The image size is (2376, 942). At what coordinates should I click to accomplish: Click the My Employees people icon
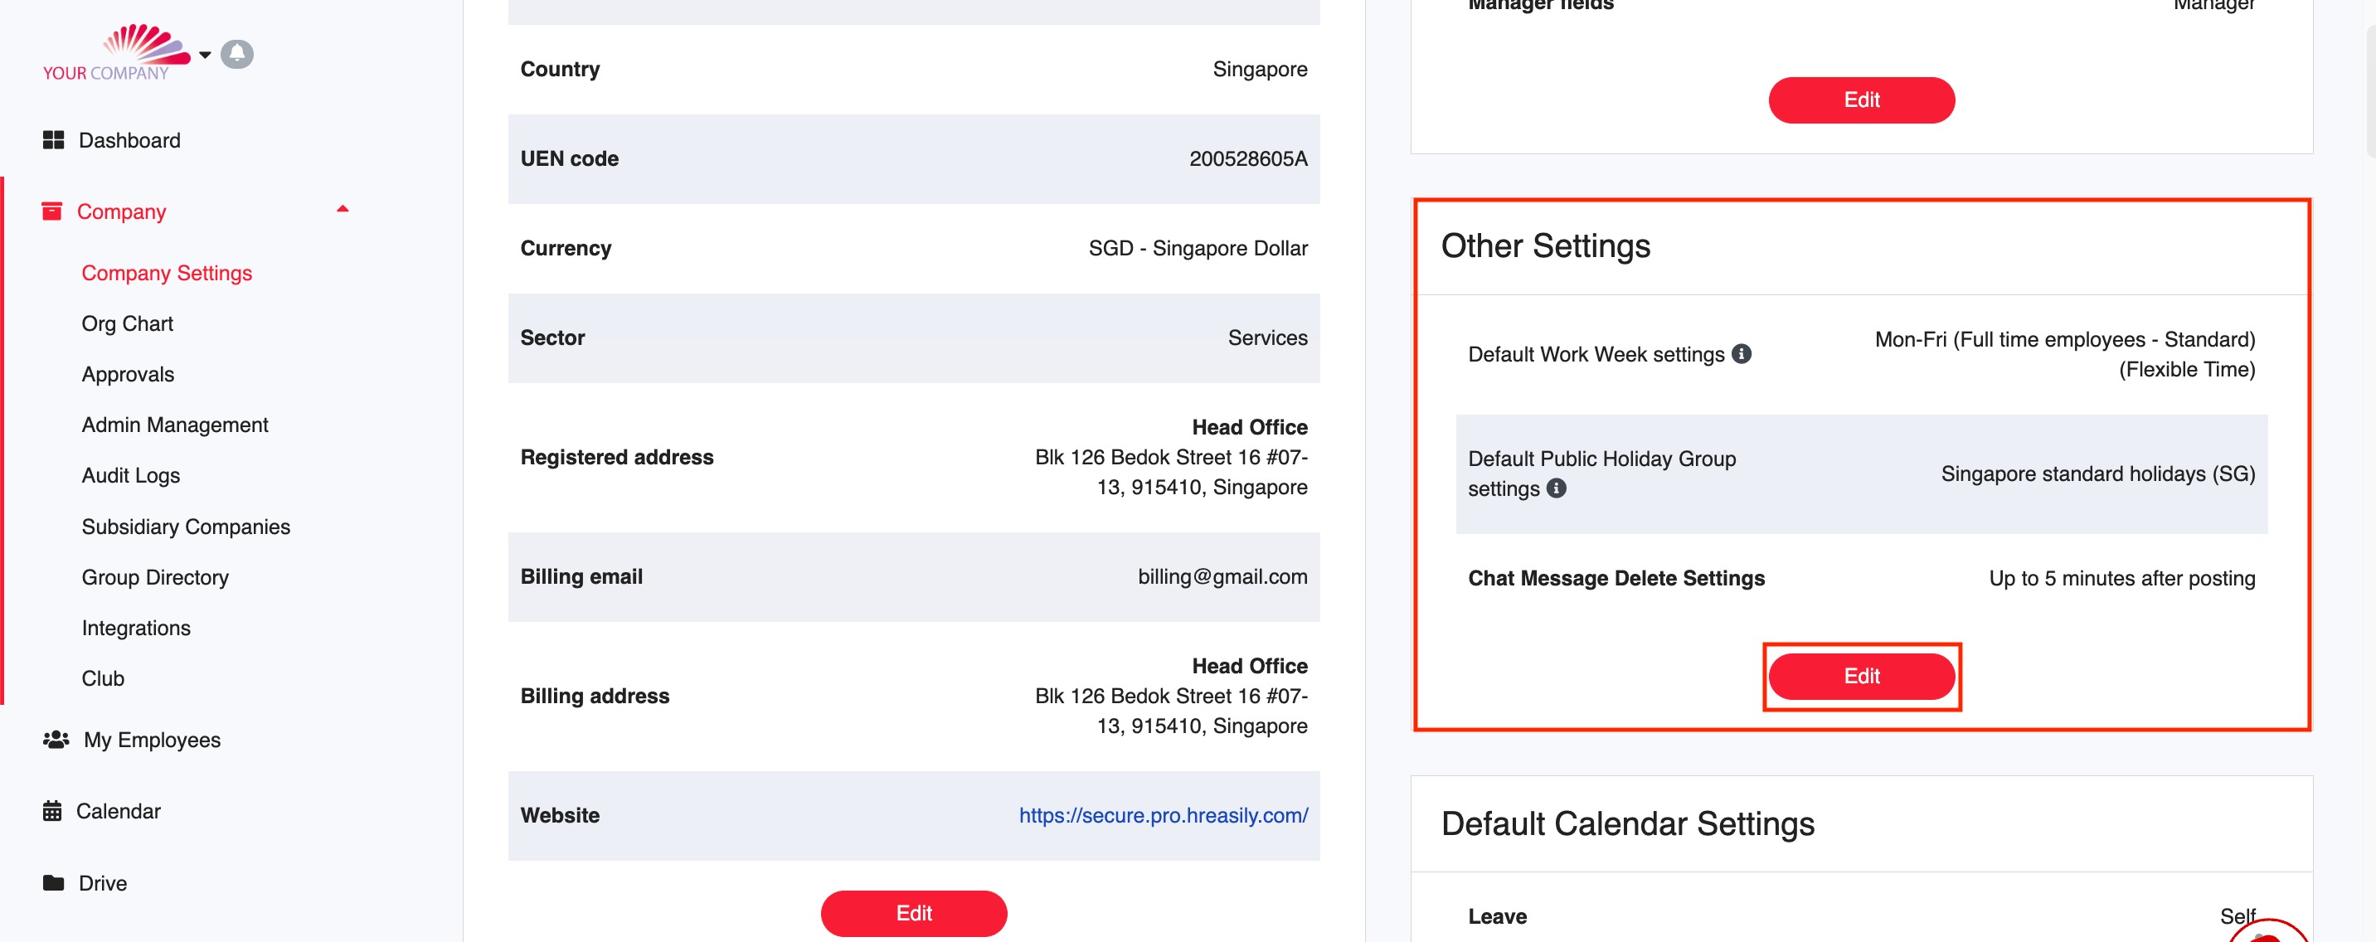pos(56,740)
